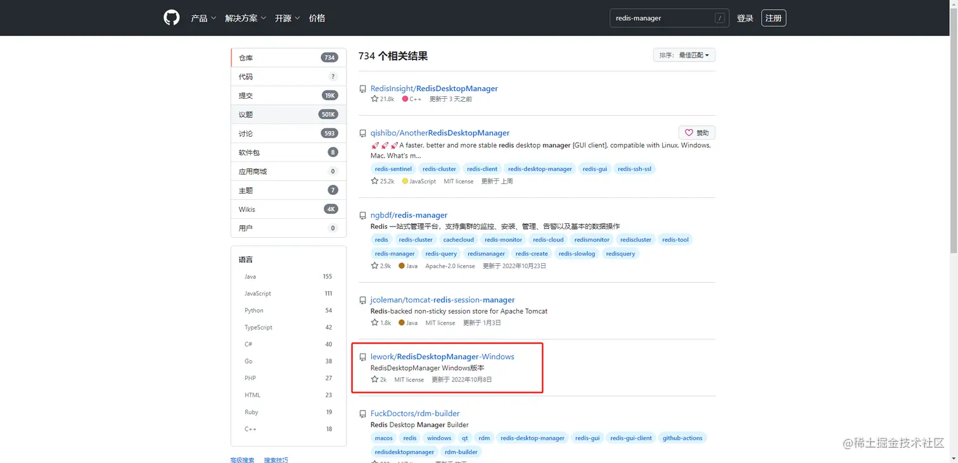Click the redis-cluster topic tag
958x463 pixels.
[439, 168]
